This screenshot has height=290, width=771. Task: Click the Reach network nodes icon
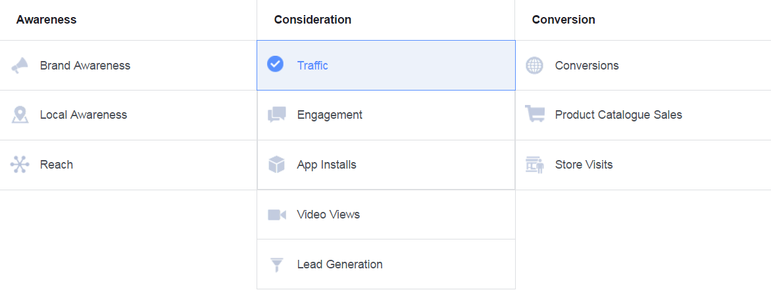click(20, 165)
